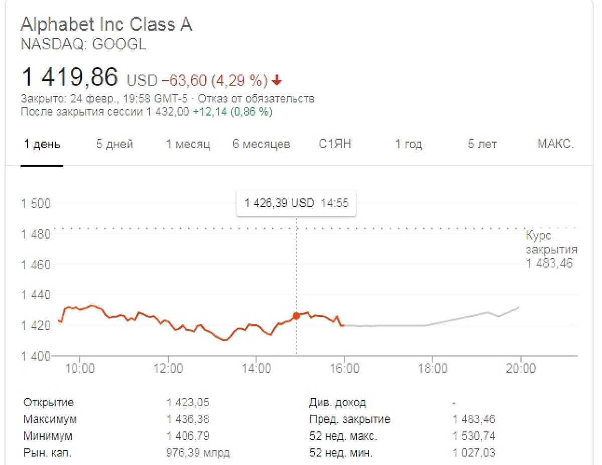This screenshot has height=465, width=602.
Task: Click the Alphabet Inc Class A title
Action: coord(106,24)
